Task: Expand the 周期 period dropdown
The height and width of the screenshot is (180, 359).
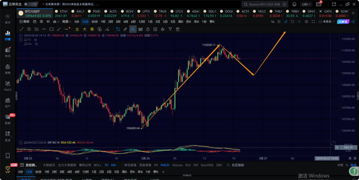Action: coord(66,22)
